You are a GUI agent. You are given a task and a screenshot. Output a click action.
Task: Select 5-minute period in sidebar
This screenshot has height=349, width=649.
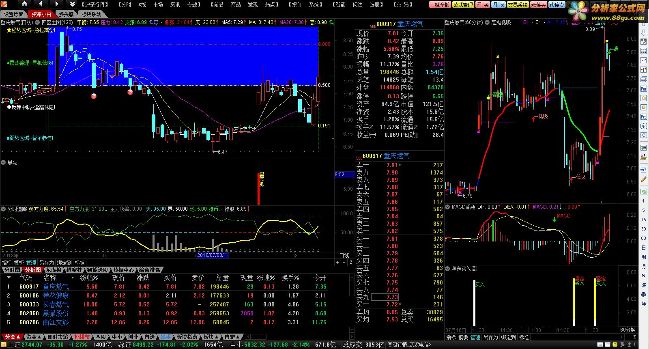click(643, 210)
